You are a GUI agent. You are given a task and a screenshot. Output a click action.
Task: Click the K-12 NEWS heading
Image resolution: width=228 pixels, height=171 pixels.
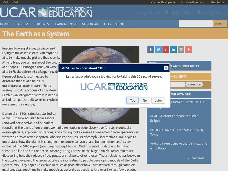click(179, 76)
